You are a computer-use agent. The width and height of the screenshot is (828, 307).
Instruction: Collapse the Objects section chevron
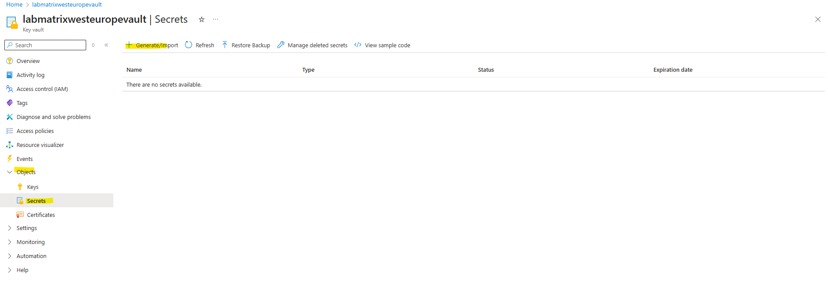10,172
